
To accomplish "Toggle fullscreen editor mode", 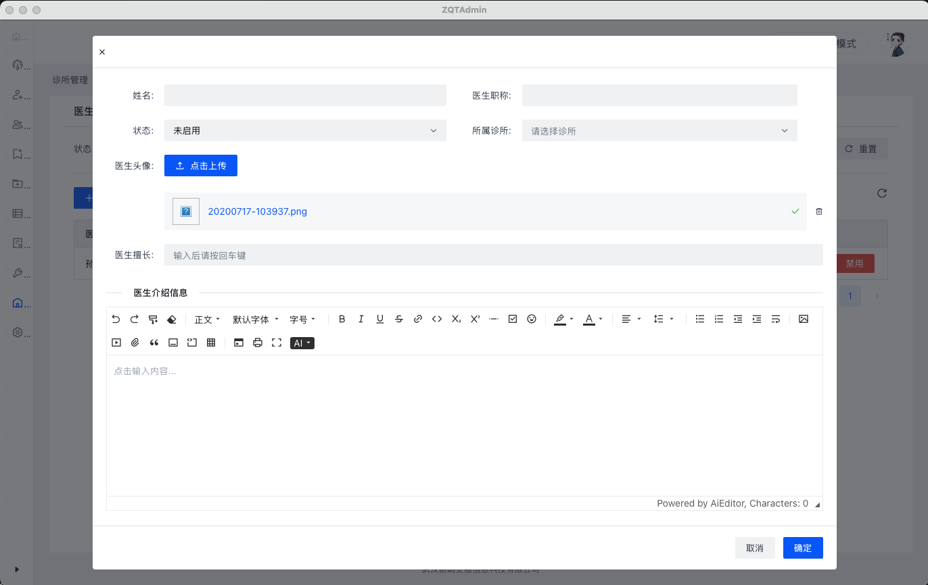I will pos(277,342).
